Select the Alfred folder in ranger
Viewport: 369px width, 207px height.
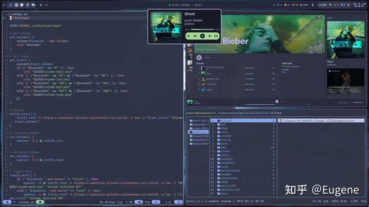[243, 121]
